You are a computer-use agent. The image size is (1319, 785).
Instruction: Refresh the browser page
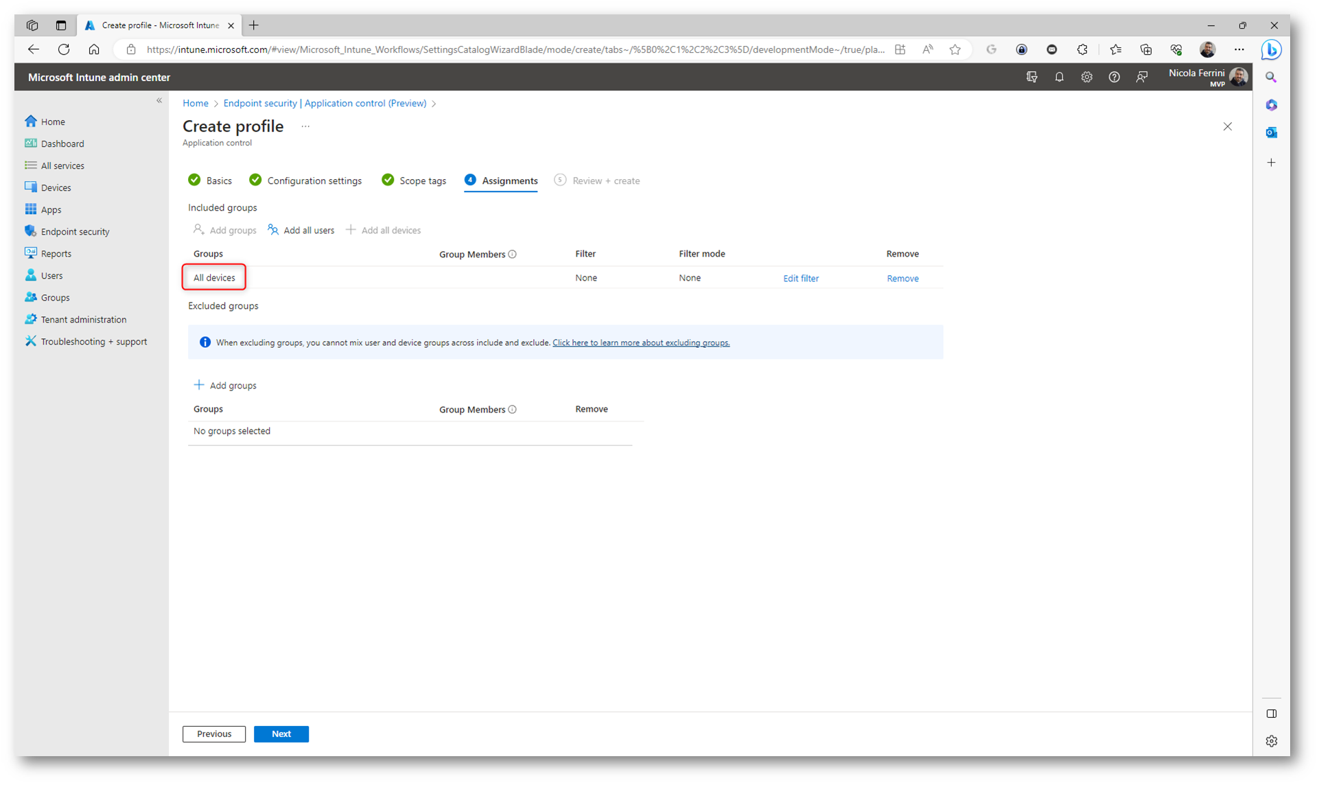[64, 49]
